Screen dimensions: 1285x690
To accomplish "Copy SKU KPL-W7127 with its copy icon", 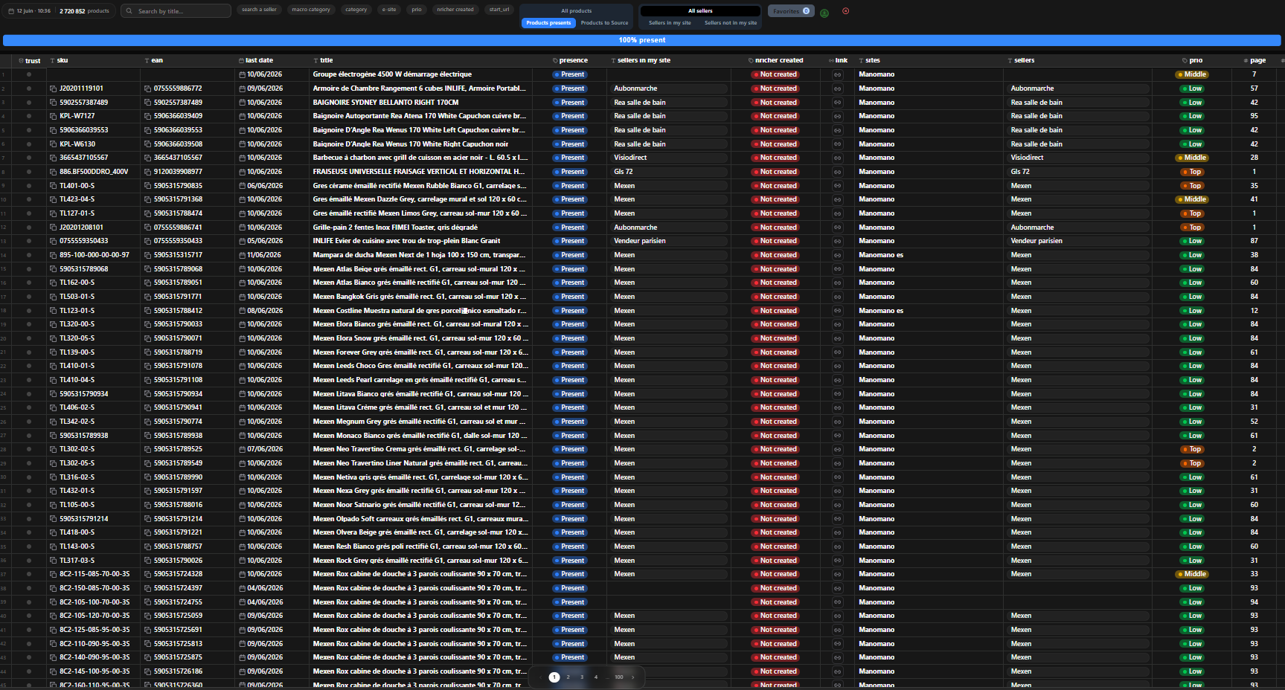I will (53, 116).
